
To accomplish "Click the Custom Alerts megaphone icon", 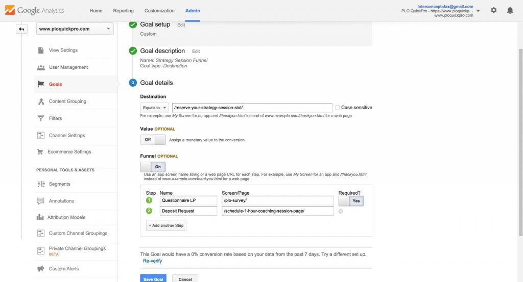I will [x=41, y=269].
